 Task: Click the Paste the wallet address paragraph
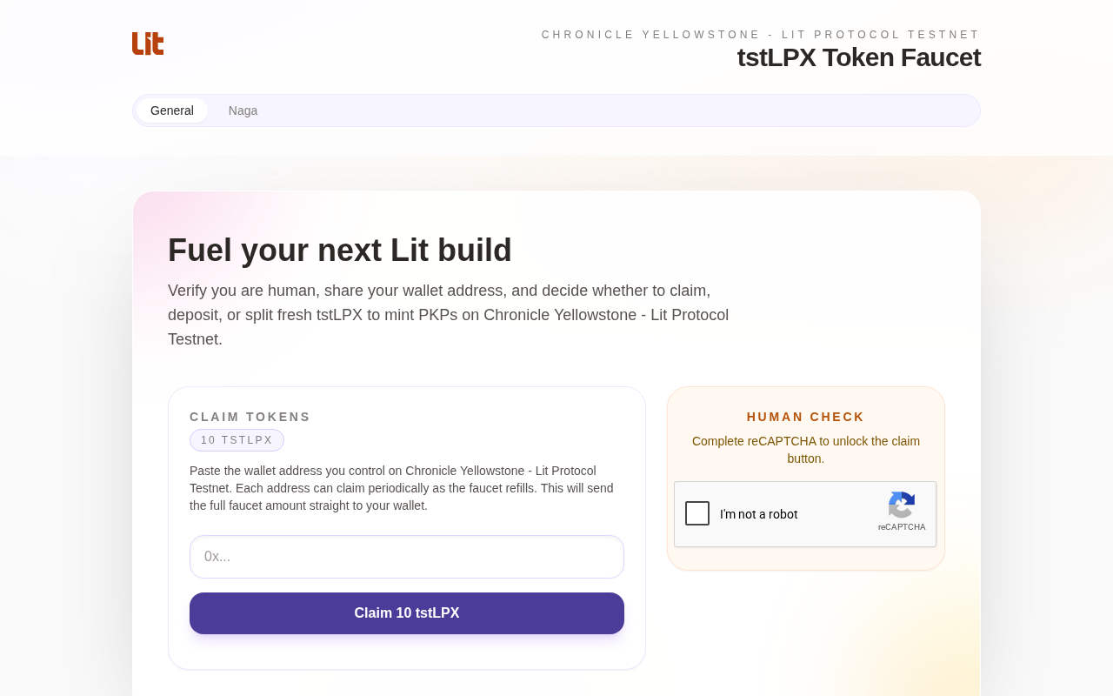[x=402, y=488]
